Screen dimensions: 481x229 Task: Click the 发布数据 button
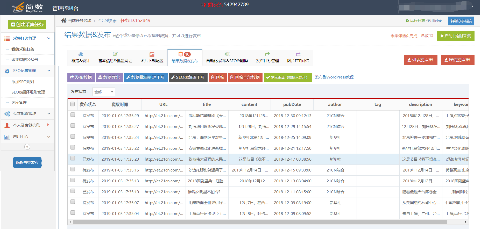pyautogui.click(x=81, y=77)
